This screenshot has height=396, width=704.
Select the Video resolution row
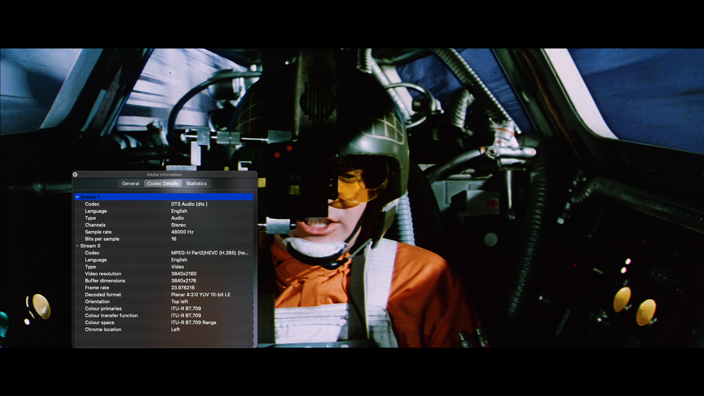[103, 274]
